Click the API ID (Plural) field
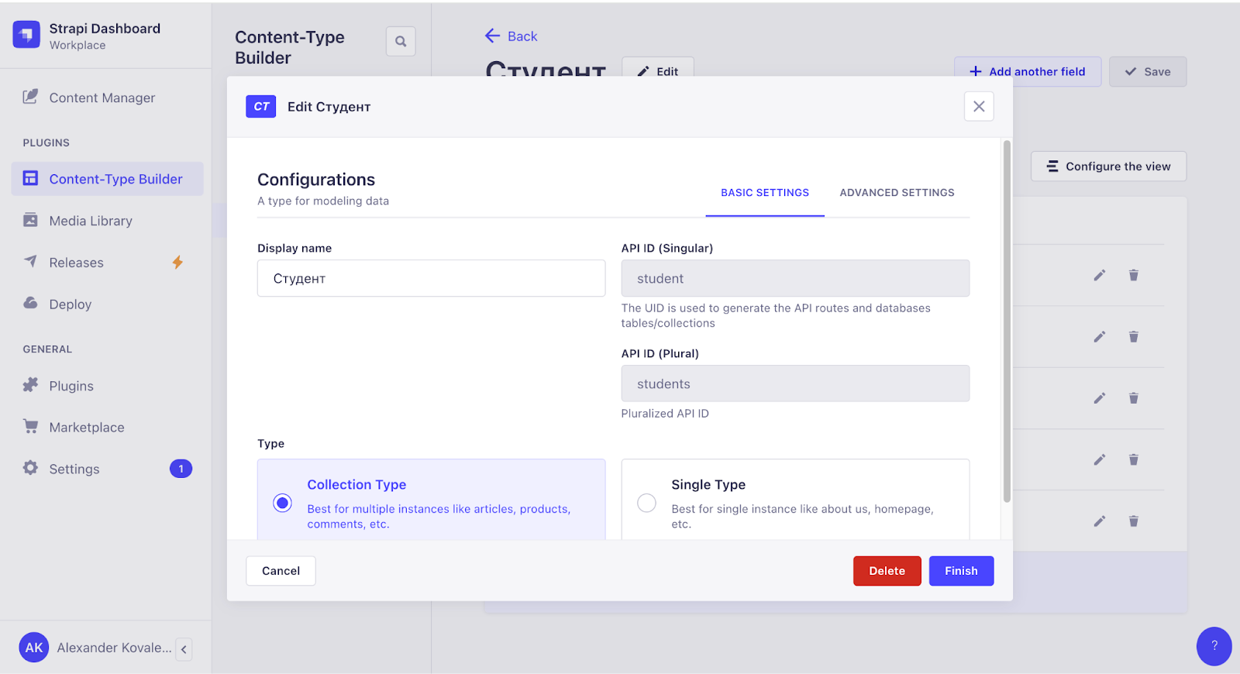Image resolution: width=1240 pixels, height=674 pixels. (795, 383)
